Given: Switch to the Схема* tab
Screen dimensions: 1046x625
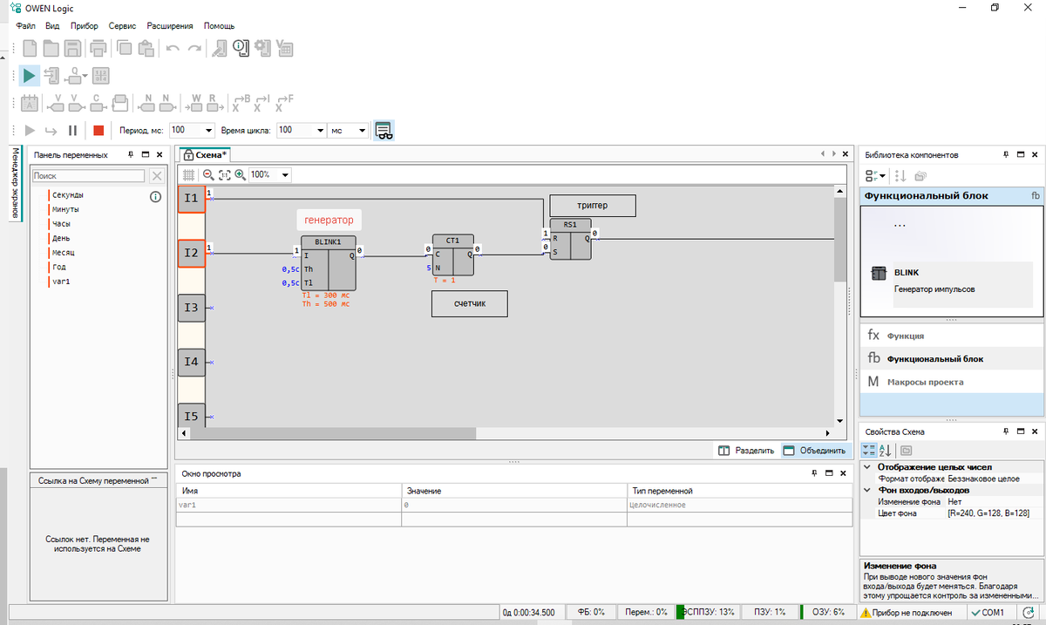Looking at the screenshot, I should (205, 154).
